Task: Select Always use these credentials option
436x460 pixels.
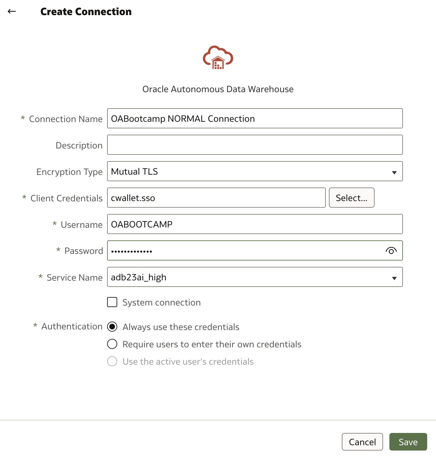Action: point(112,327)
